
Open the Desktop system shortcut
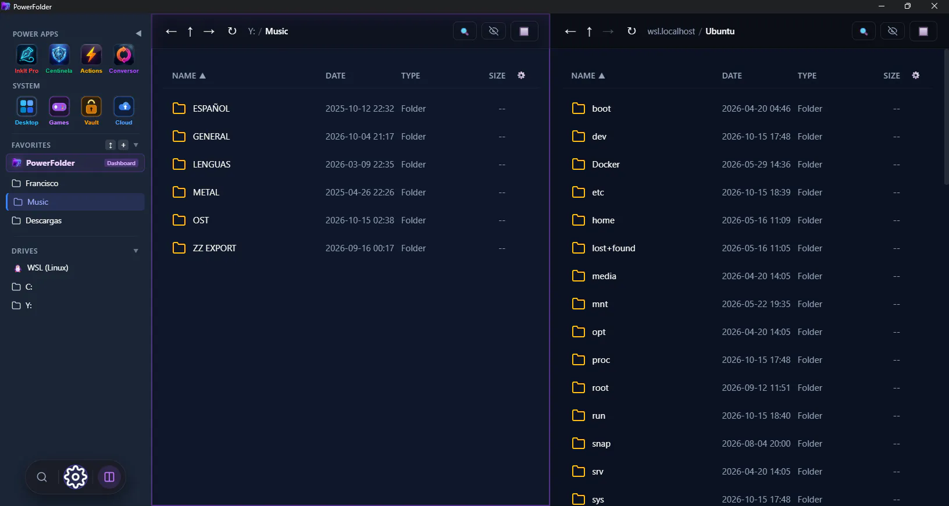pos(27,111)
